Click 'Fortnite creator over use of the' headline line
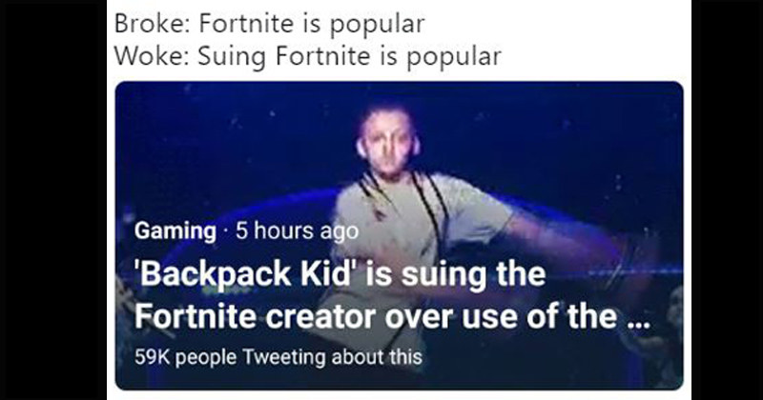Screen dimensions: 763x400 [379, 317]
